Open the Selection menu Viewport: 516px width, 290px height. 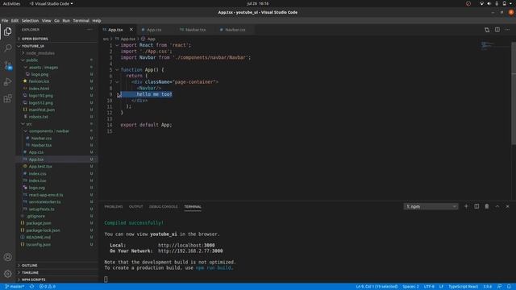coord(30,20)
